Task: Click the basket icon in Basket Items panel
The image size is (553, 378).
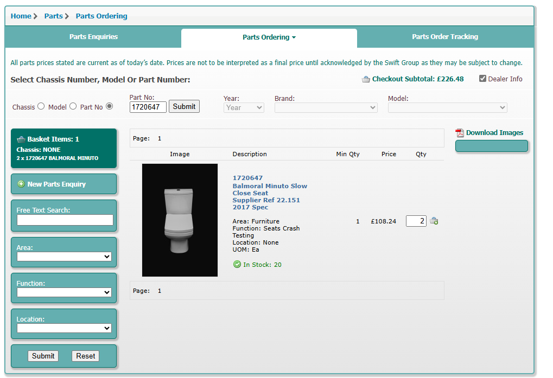Action: click(21, 139)
